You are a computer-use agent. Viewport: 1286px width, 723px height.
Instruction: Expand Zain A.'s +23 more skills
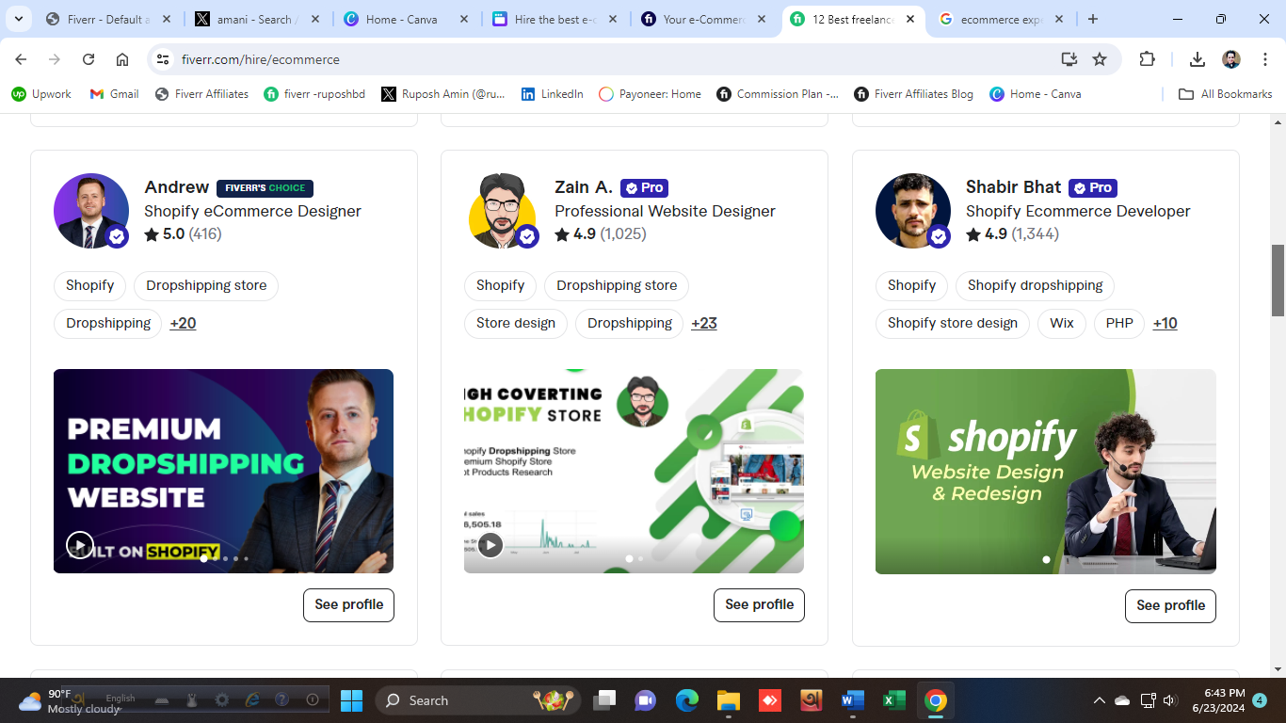coord(703,323)
